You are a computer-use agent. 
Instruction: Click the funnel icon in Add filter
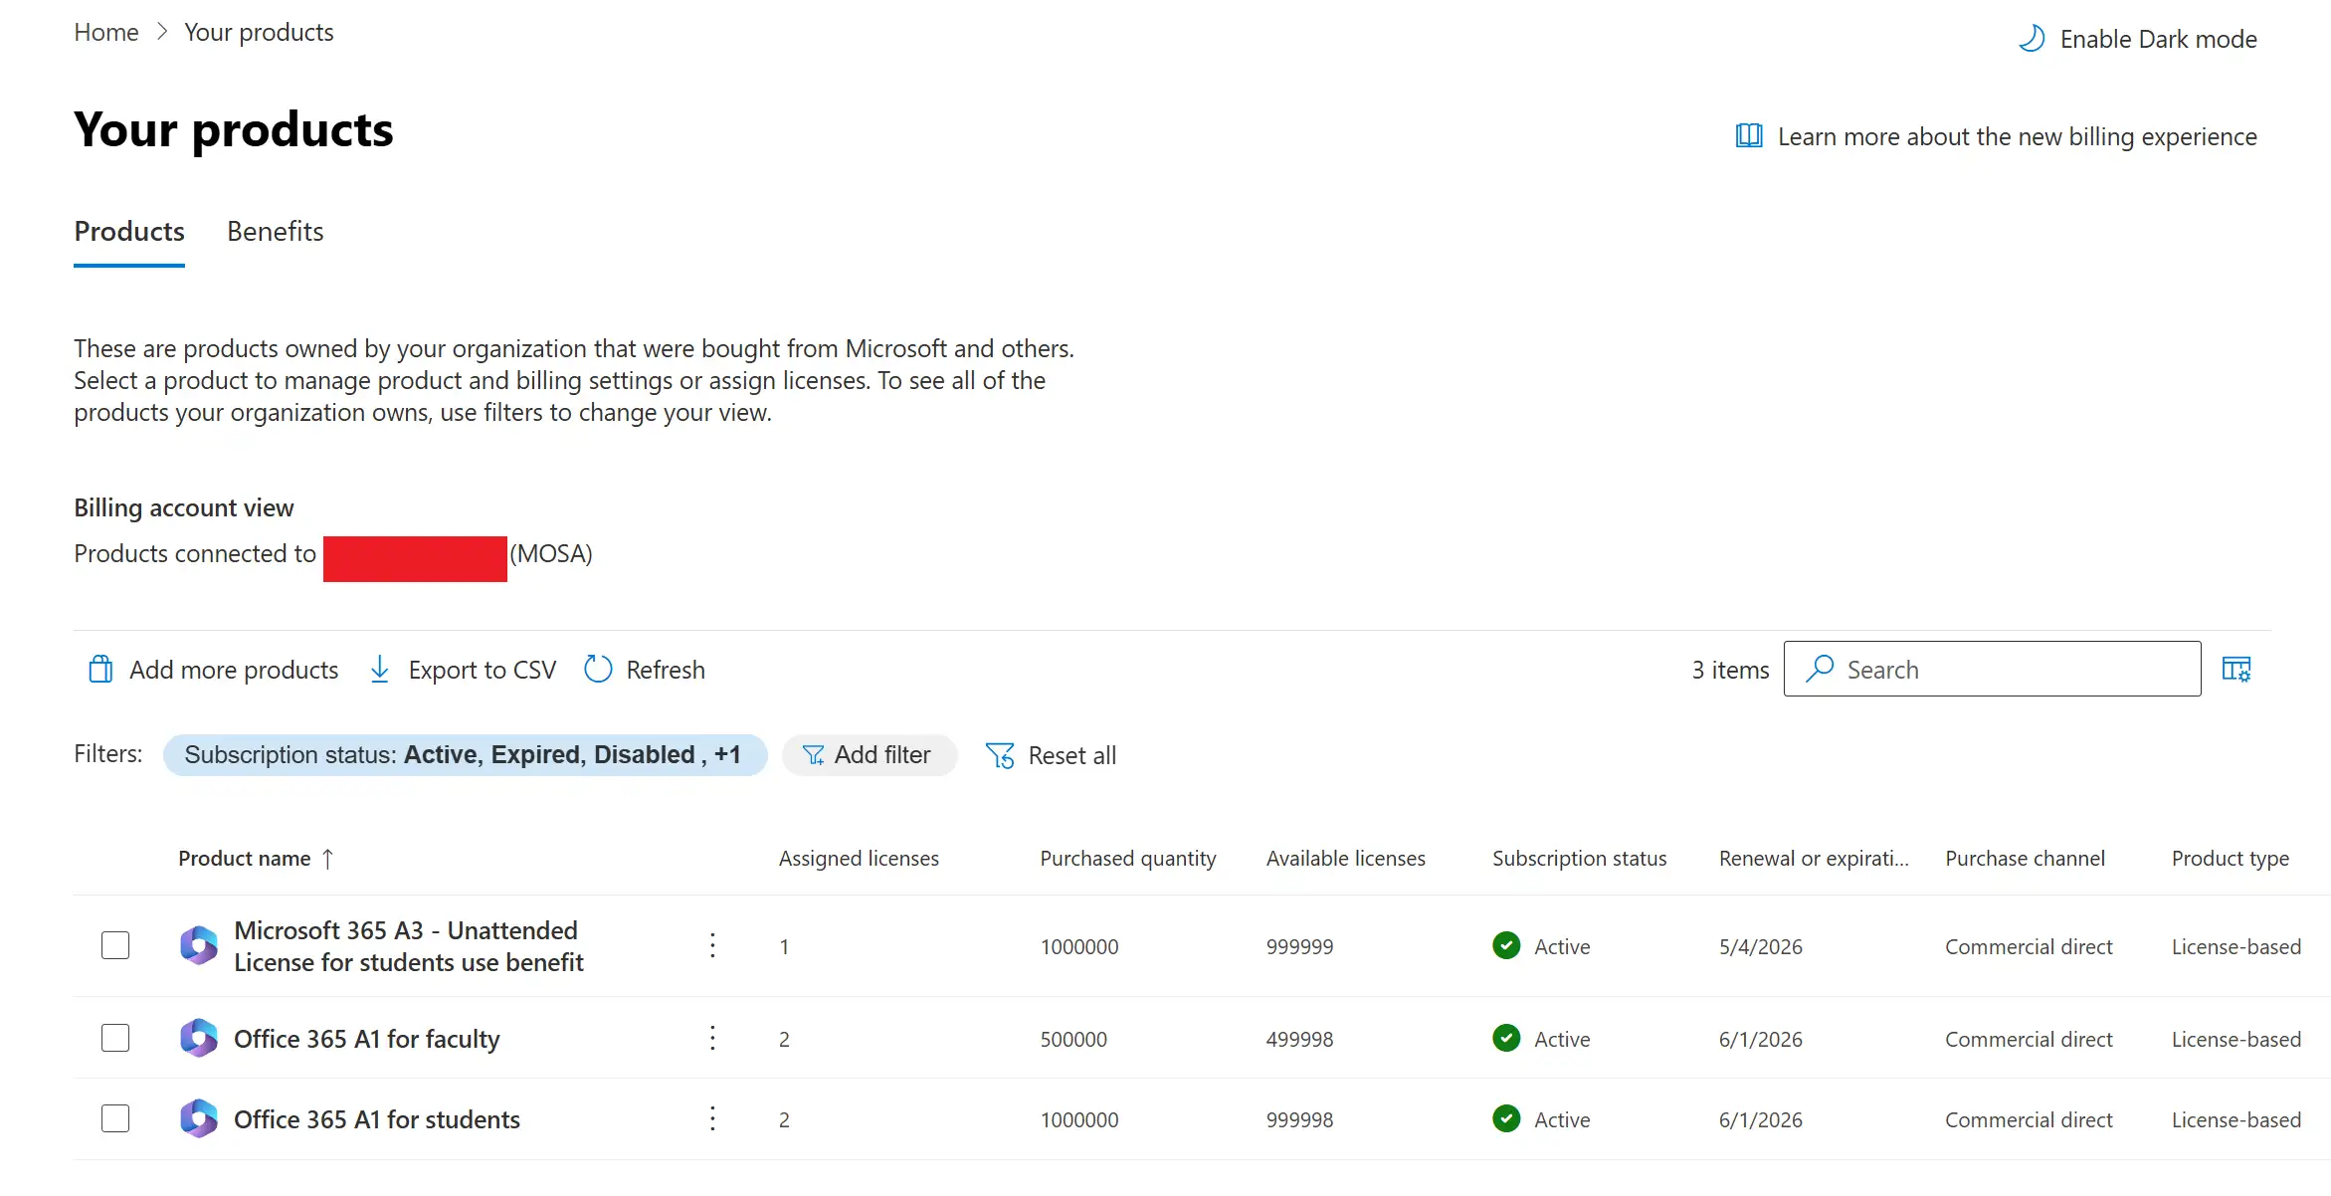point(813,755)
